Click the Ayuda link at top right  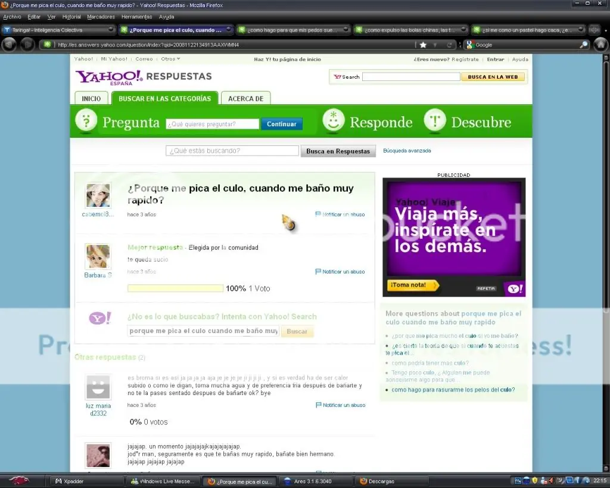tap(520, 59)
